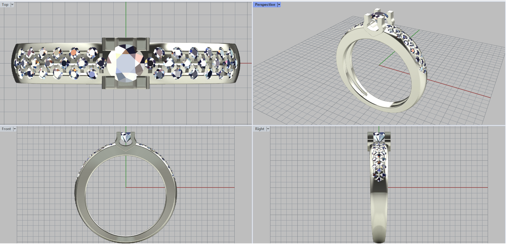The height and width of the screenshot is (244, 506).
Task: Activate the Front viewport title label
Action: click(6, 129)
